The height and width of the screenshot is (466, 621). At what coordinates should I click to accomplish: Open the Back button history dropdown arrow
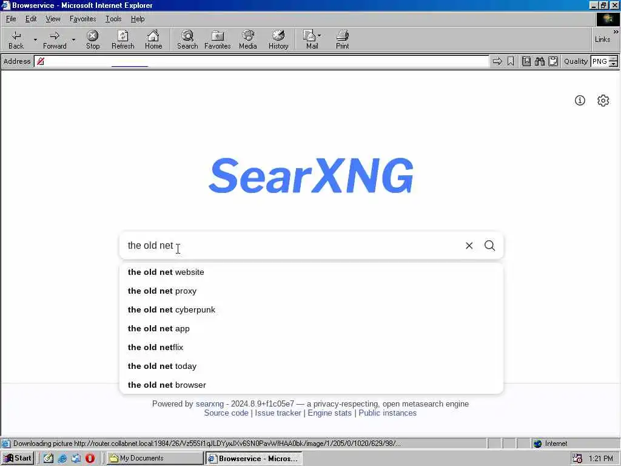[x=35, y=39]
